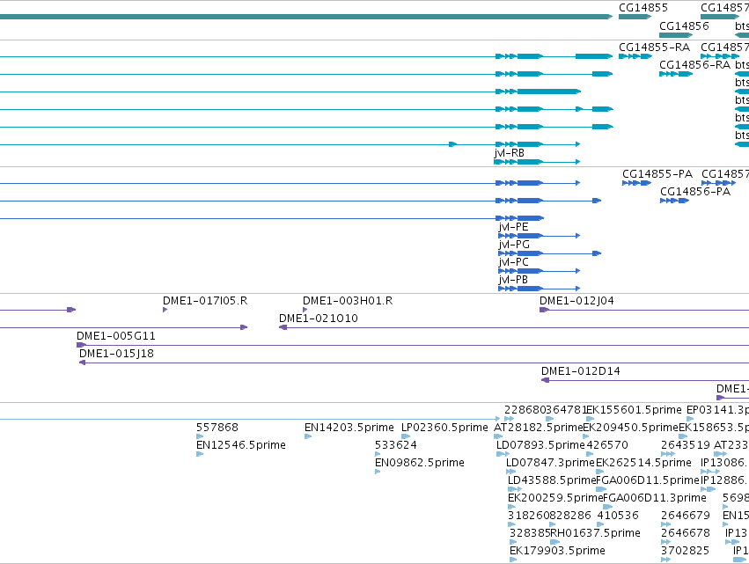
Task: Select EST EK200259.5prime
Action: coord(556,498)
